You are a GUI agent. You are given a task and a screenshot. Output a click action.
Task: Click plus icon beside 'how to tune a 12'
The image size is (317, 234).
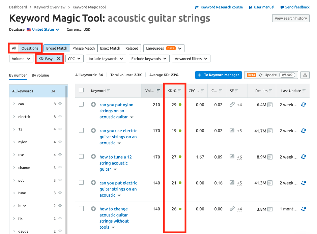point(93,157)
